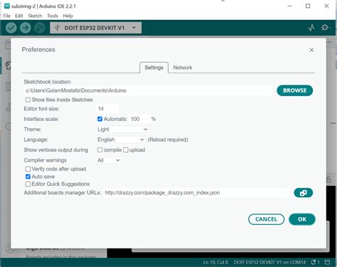This screenshot has width=337, height=267.
Task: Click the OK button
Action: click(302, 219)
